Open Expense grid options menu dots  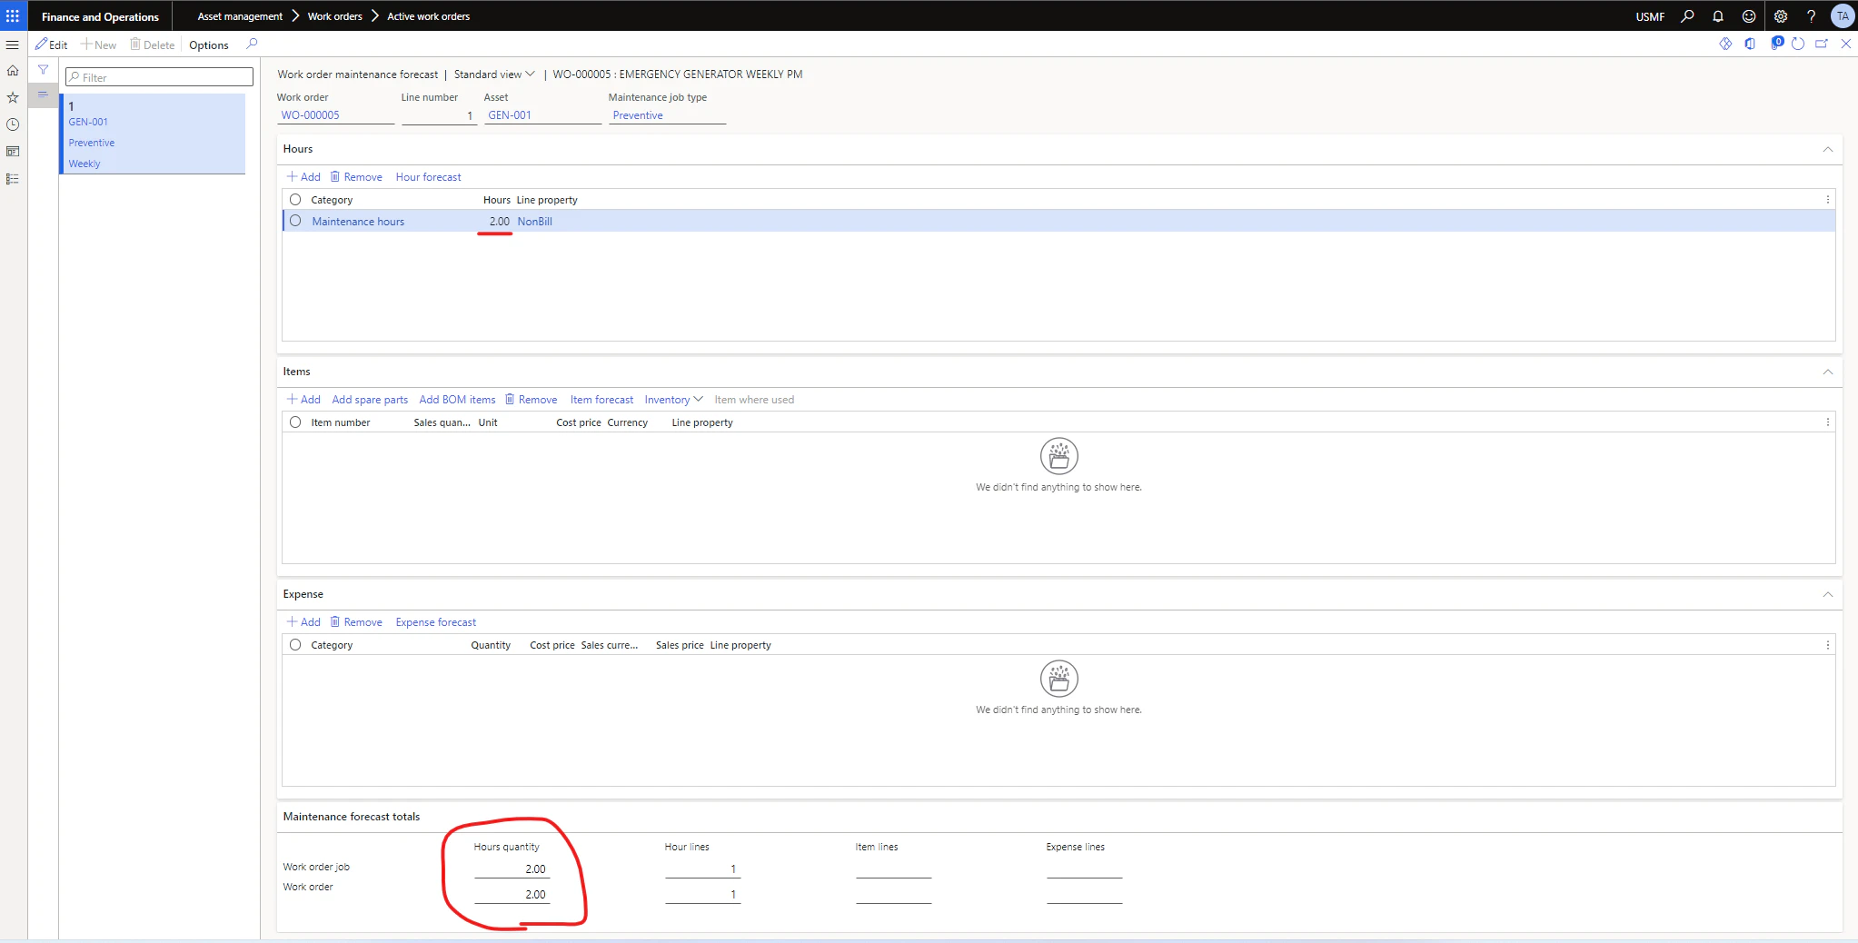pos(1828,645)
